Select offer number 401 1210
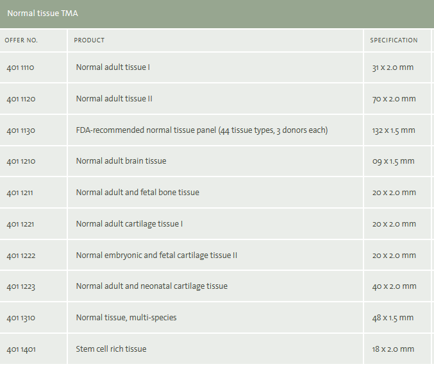The height and width of the screenshot is (371, 434). [x=21, y=161]
